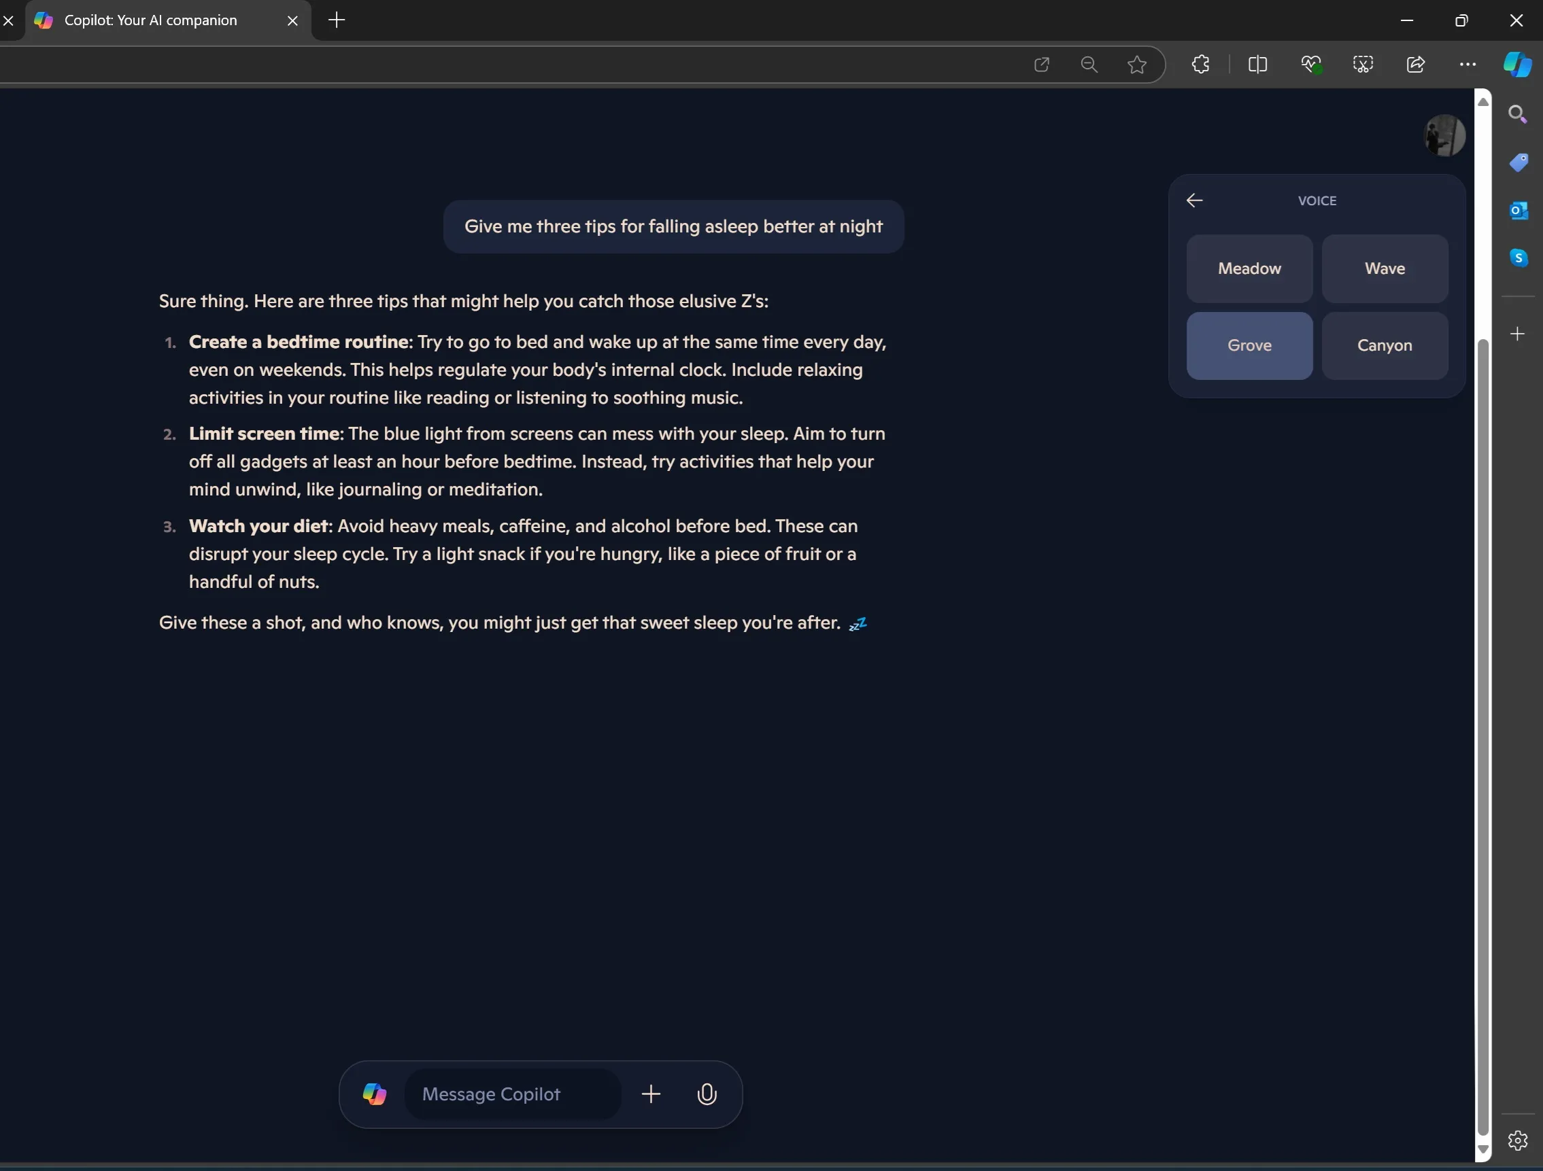
Task: Select the Grove voice option
Action: tap(1249, 345)
